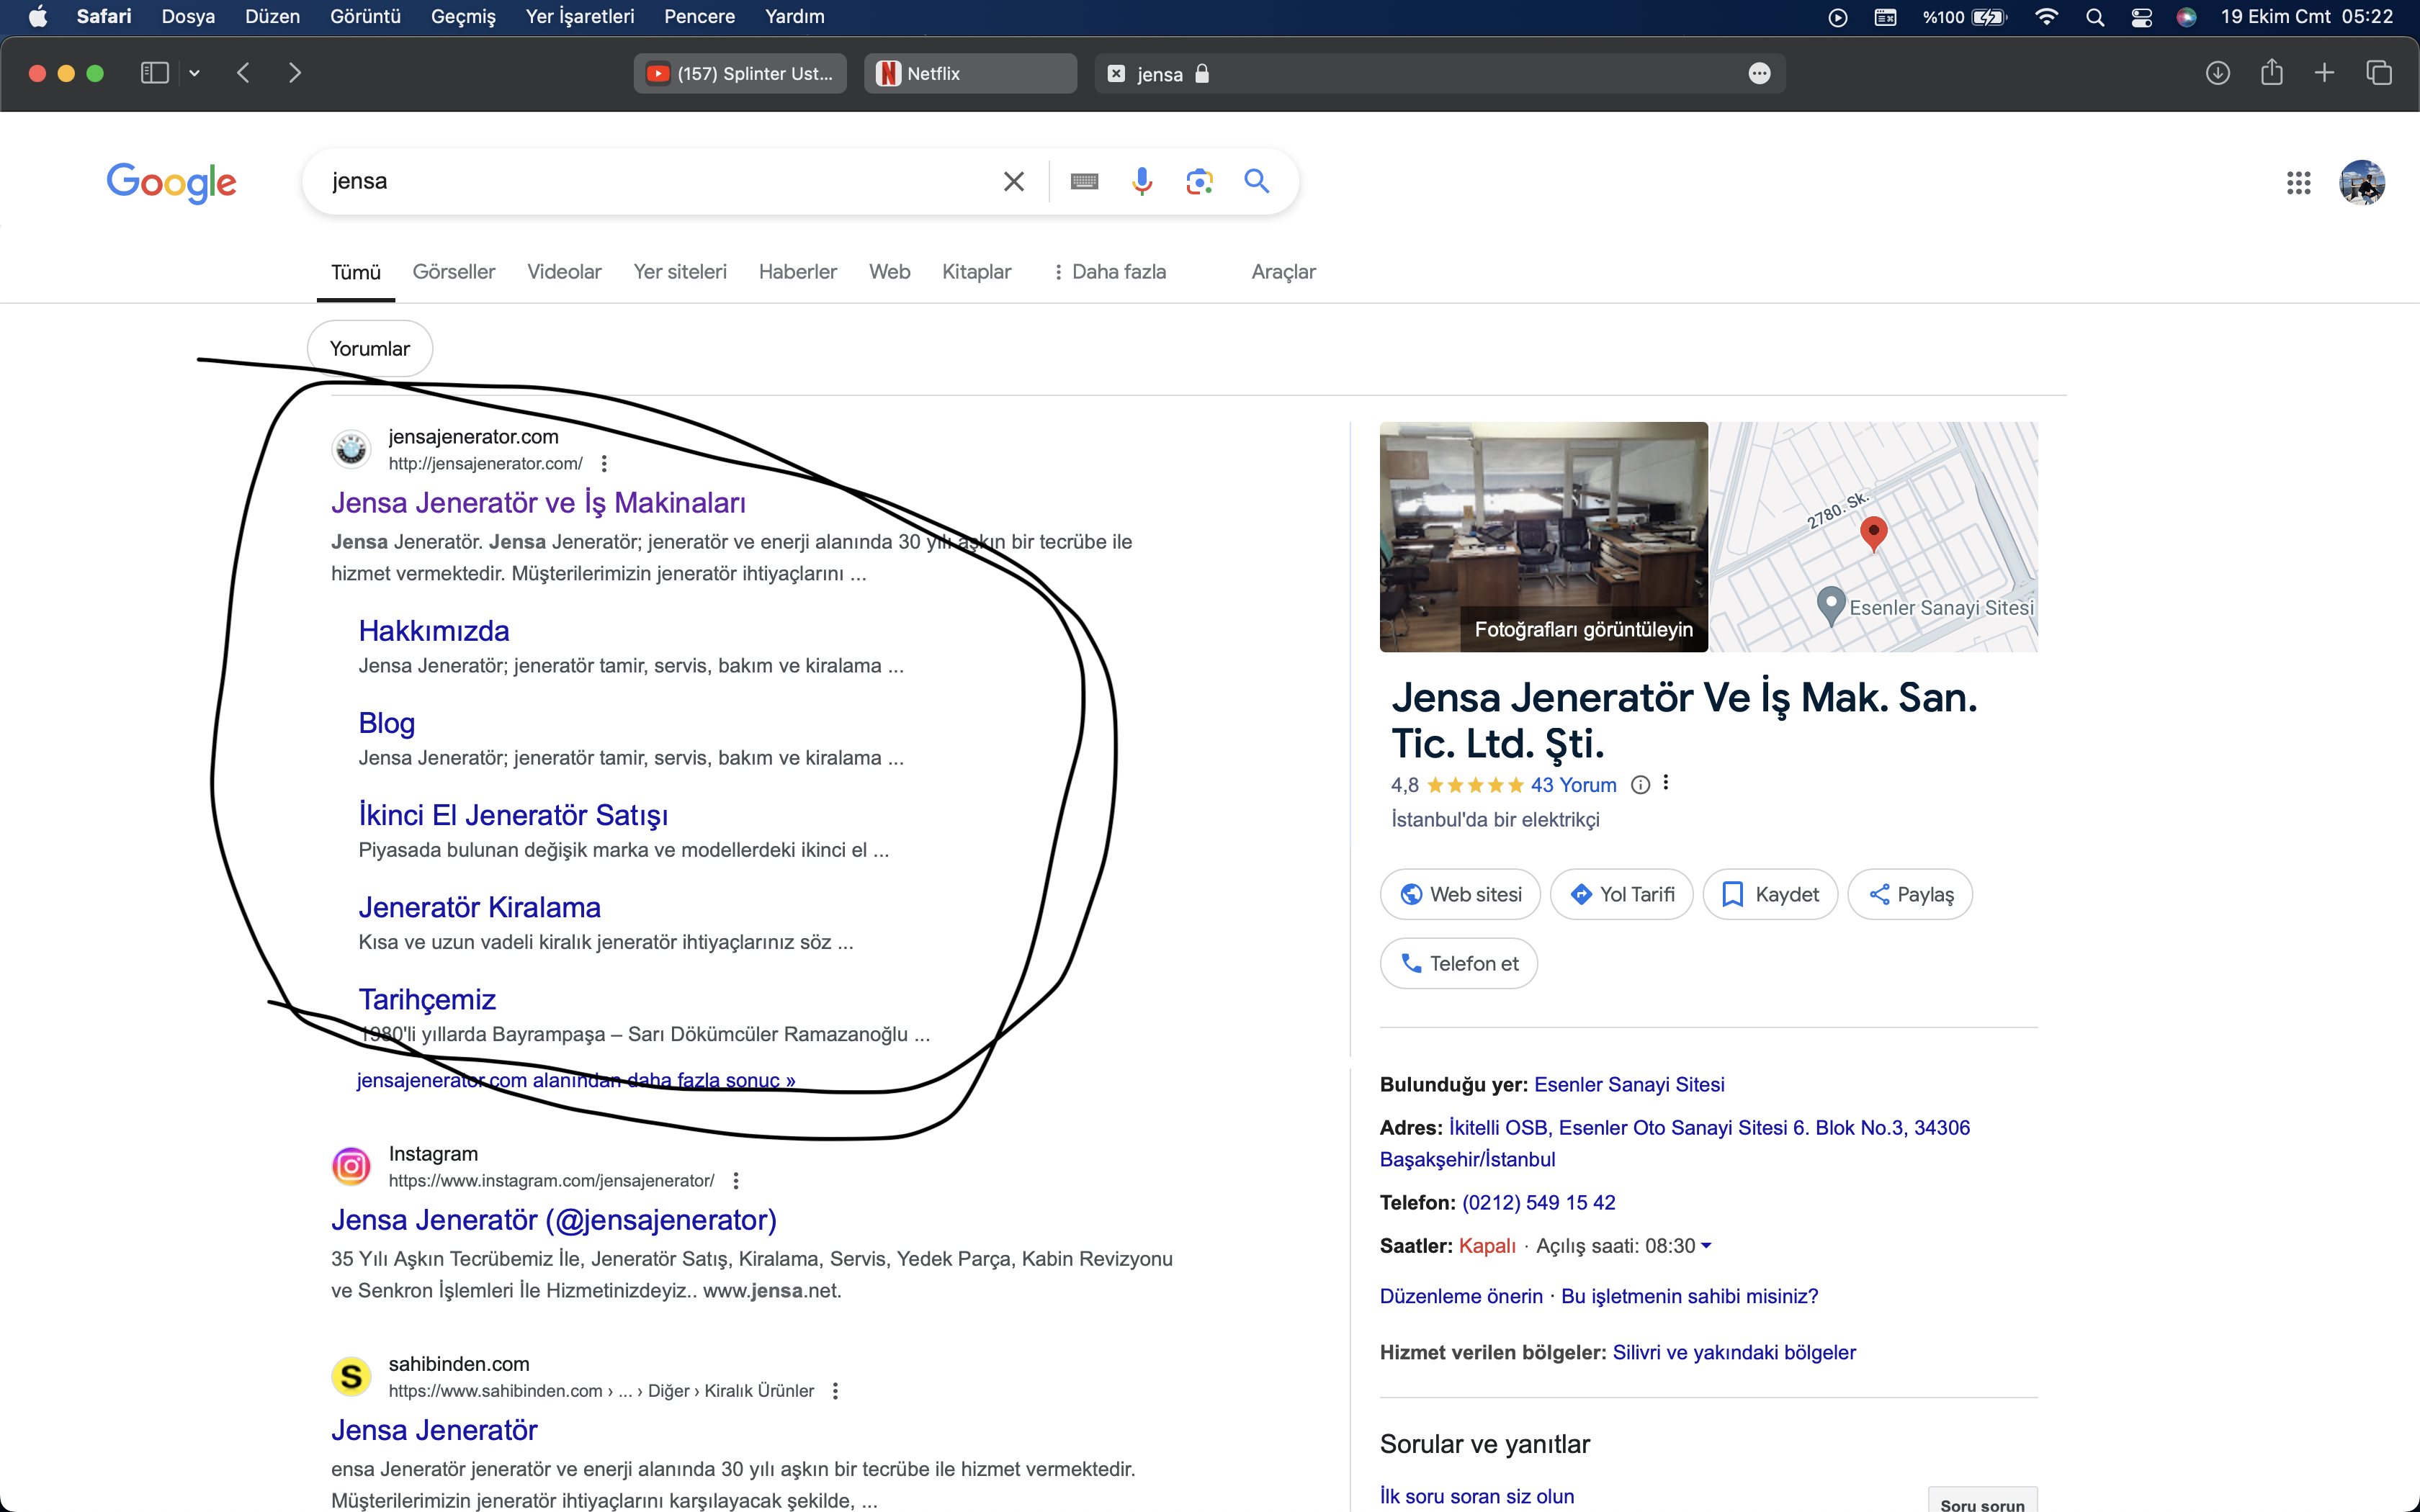Open more options in the business panel
Image resolution: width=2420 pixels, height=1512 pixels.
point(1666,783)
